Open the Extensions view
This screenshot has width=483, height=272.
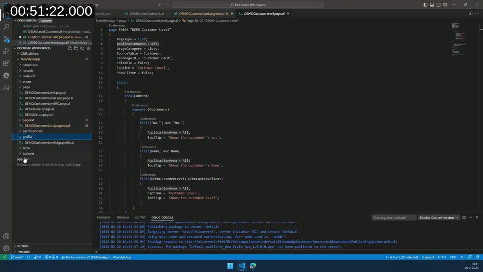click(6, 63)
